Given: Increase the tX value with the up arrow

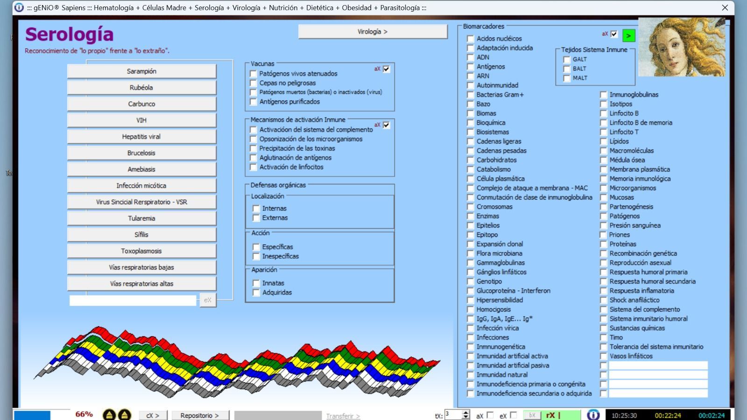Looking at the screenshot, I should point(465,413).
